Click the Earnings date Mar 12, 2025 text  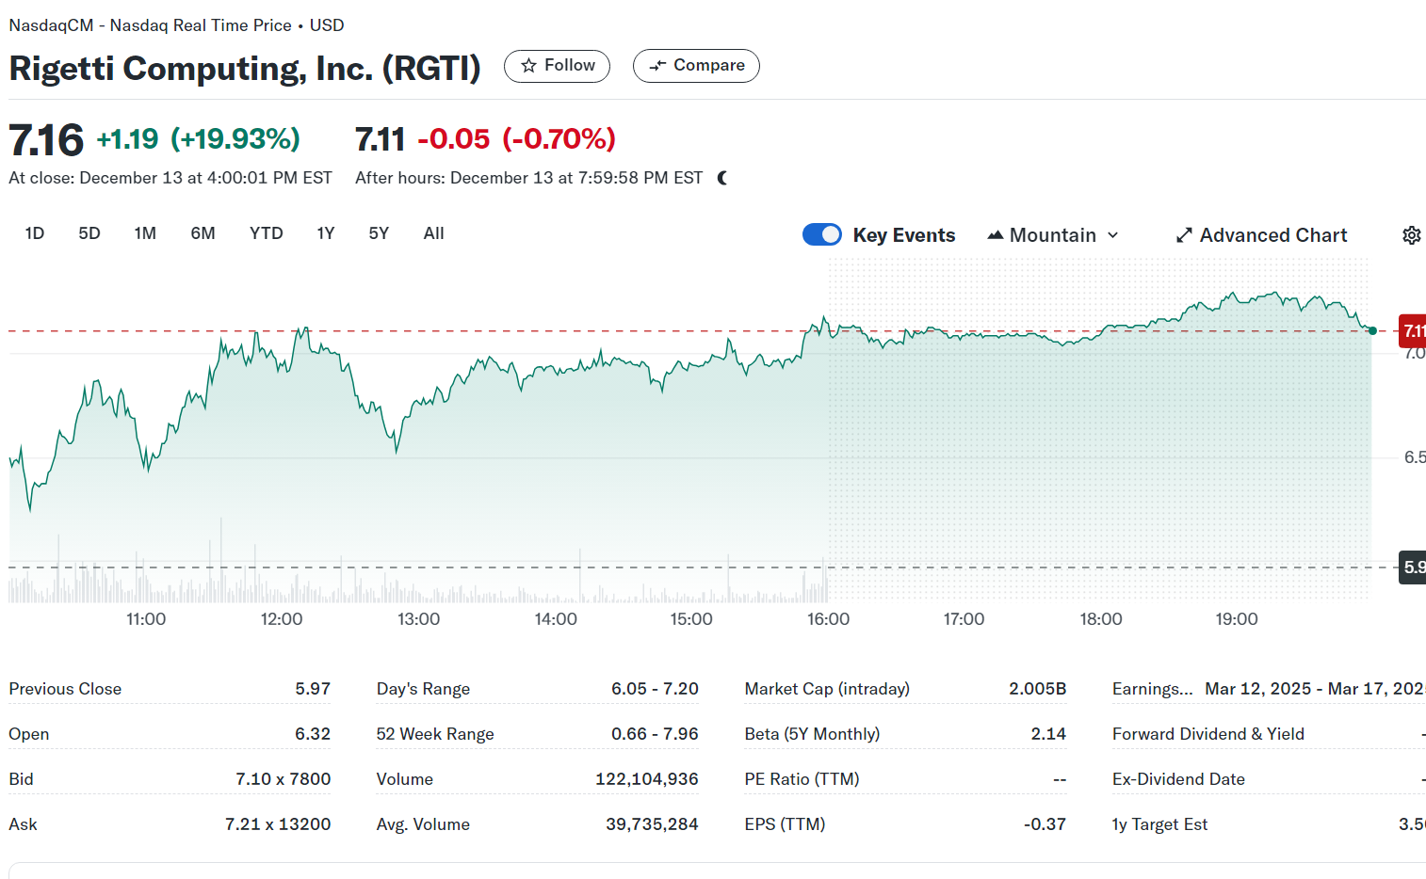point(1258,689)
